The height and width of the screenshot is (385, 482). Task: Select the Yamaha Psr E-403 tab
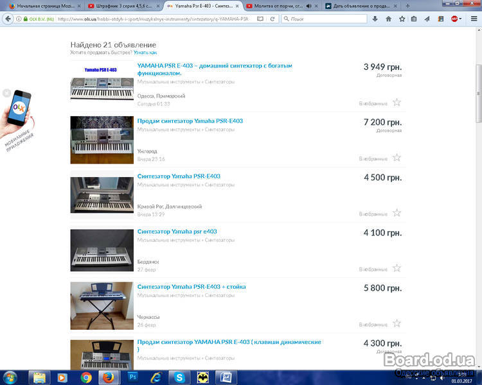point(203,6)
